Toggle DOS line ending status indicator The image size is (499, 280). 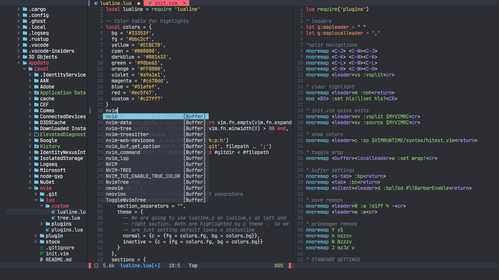coord(279,265)
